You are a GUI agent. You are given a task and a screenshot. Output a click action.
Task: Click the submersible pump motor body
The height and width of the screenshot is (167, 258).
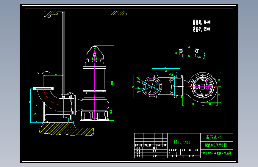pyautogui.click(x=94, y=78)
